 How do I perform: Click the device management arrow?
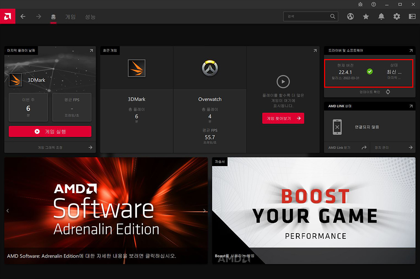point(411,148)
